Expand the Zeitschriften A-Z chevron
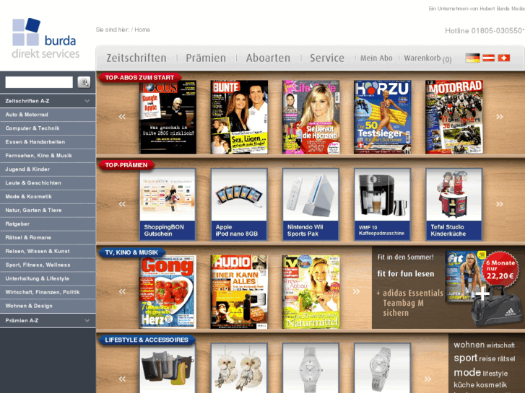Image resolution: width=525 pixels, height=393 pixels. click(x=87, y=101)
